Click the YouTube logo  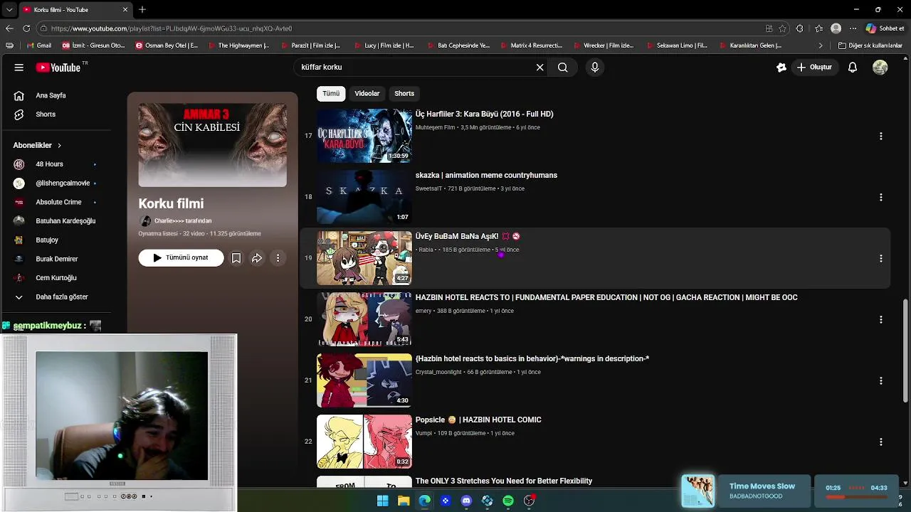pyautogui.click(x=58, y=68)
